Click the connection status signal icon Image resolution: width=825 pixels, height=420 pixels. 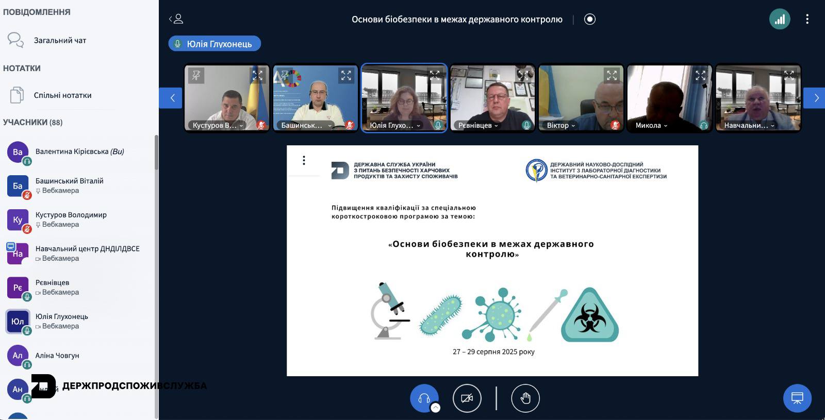tap(780, 20)
